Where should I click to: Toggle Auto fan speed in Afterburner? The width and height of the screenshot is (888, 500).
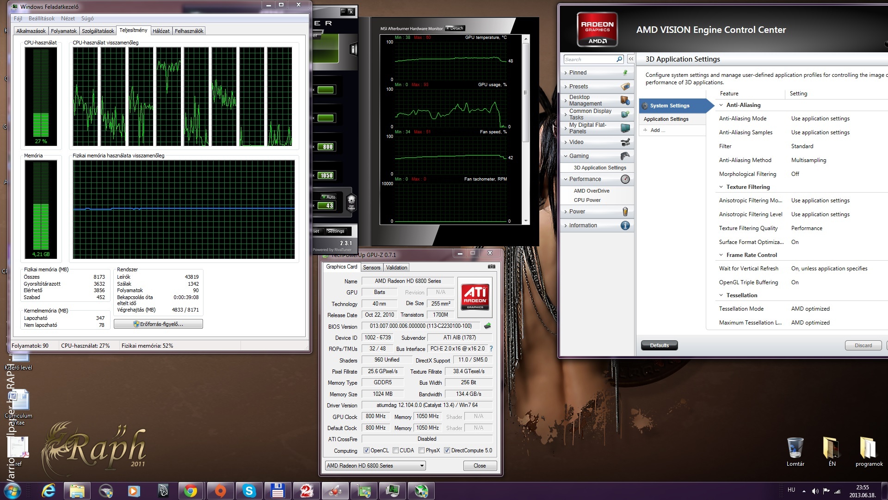pyautogui.click(x=329, y=197)
